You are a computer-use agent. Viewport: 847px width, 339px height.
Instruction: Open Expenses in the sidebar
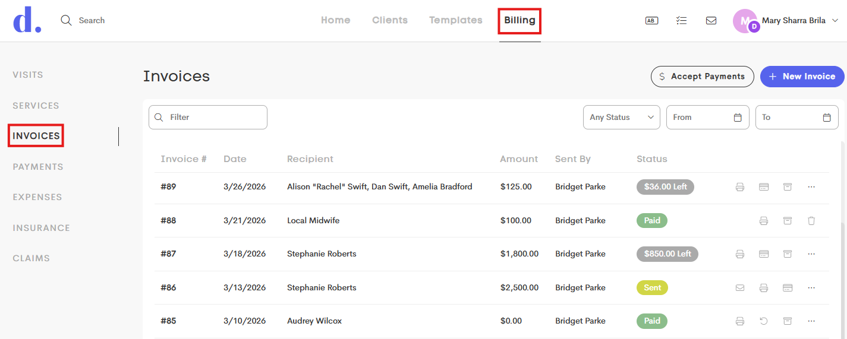tap(37, 197)
